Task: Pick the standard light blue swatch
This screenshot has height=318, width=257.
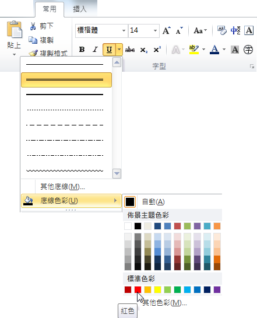Action: tap(187, 290)
